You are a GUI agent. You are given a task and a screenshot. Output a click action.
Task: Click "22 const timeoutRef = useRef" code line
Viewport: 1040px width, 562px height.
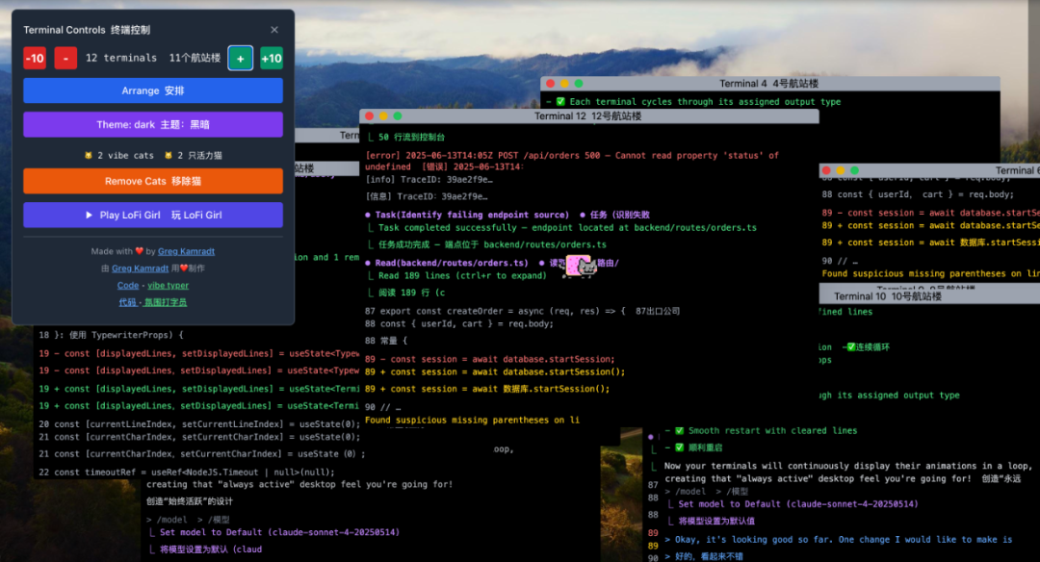point(187,472)
